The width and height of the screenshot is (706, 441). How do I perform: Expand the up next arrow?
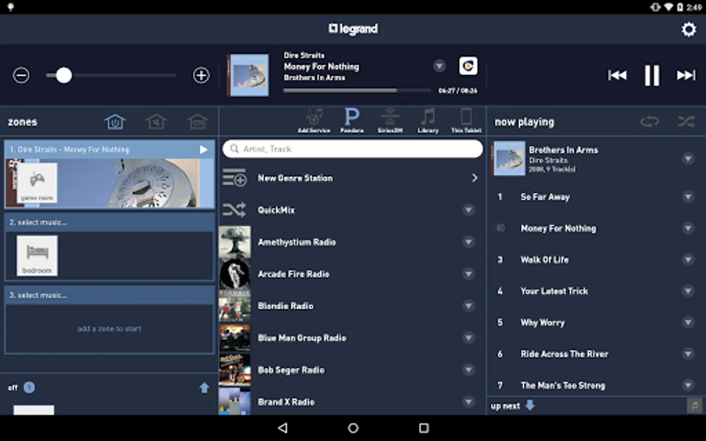530,406
